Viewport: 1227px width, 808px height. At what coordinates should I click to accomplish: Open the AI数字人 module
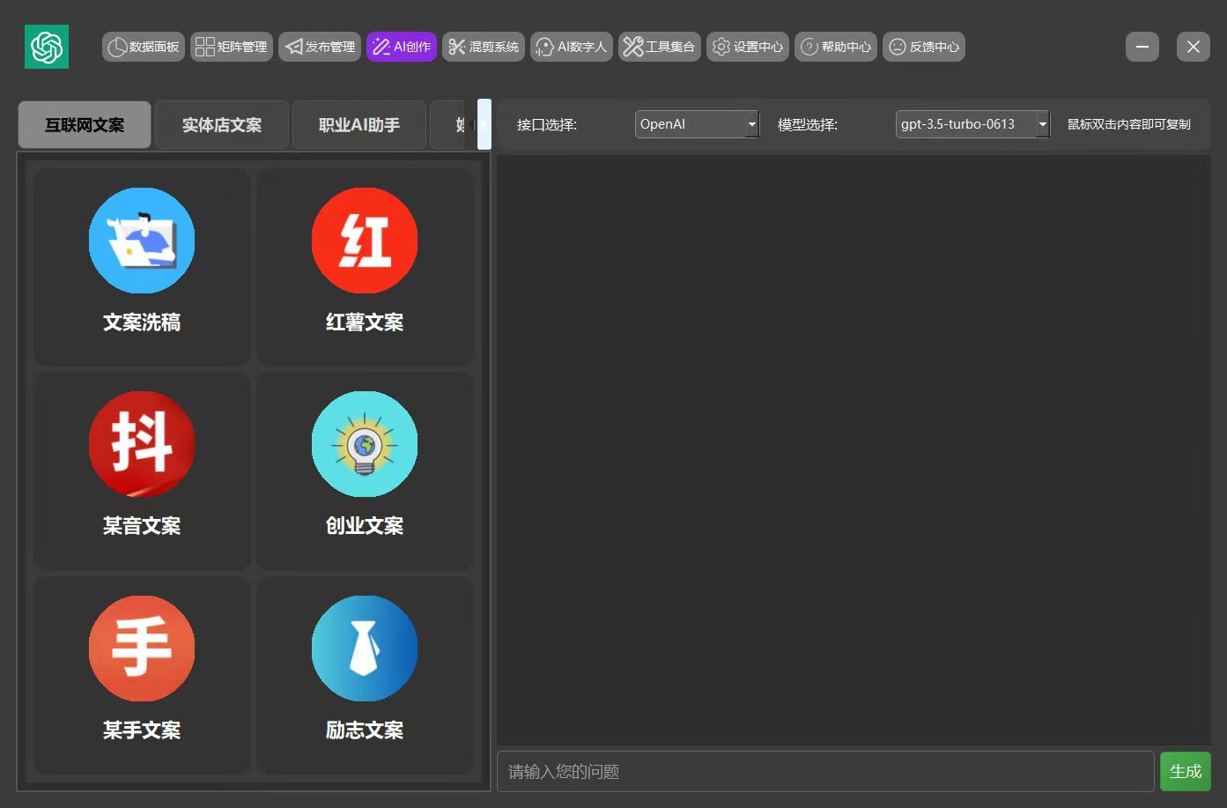pos(571,46)
